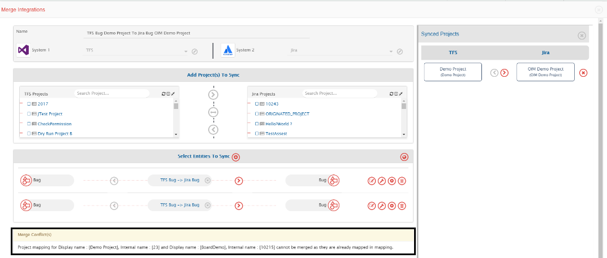The image size is (607, 258).
Task: Remove the Demo Project synced mapping
Action: (x=584, y=72)
